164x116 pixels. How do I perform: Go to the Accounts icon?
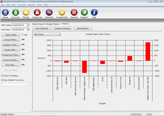15,12
